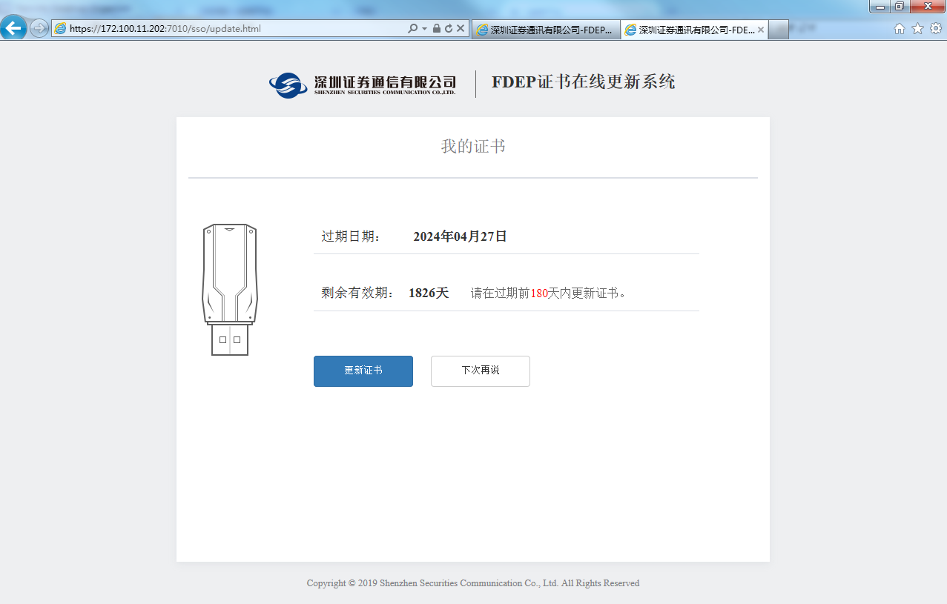Screen dimensions: 947x604
Task: Click the address bar search magnifier icon
Action: pos(413,29)
